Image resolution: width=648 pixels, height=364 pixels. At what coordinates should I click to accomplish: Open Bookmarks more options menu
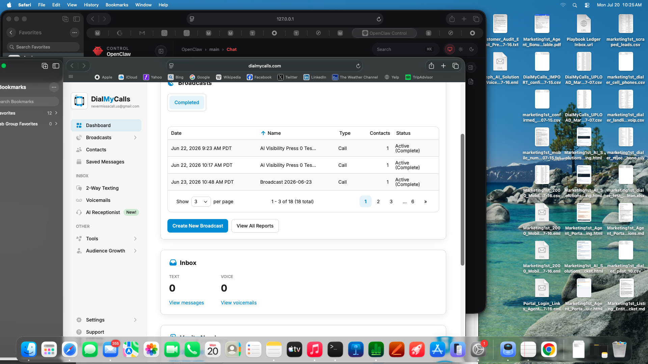[54, 87]
